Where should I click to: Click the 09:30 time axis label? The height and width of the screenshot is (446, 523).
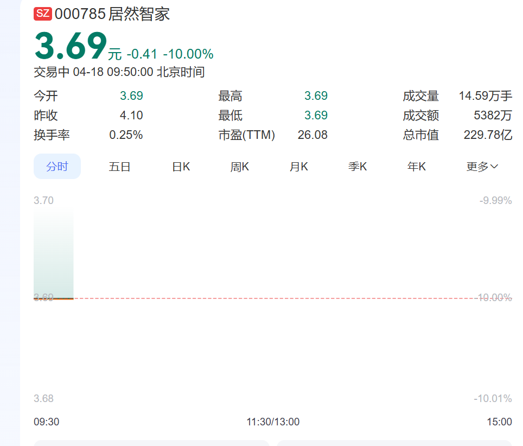[46, 422]
